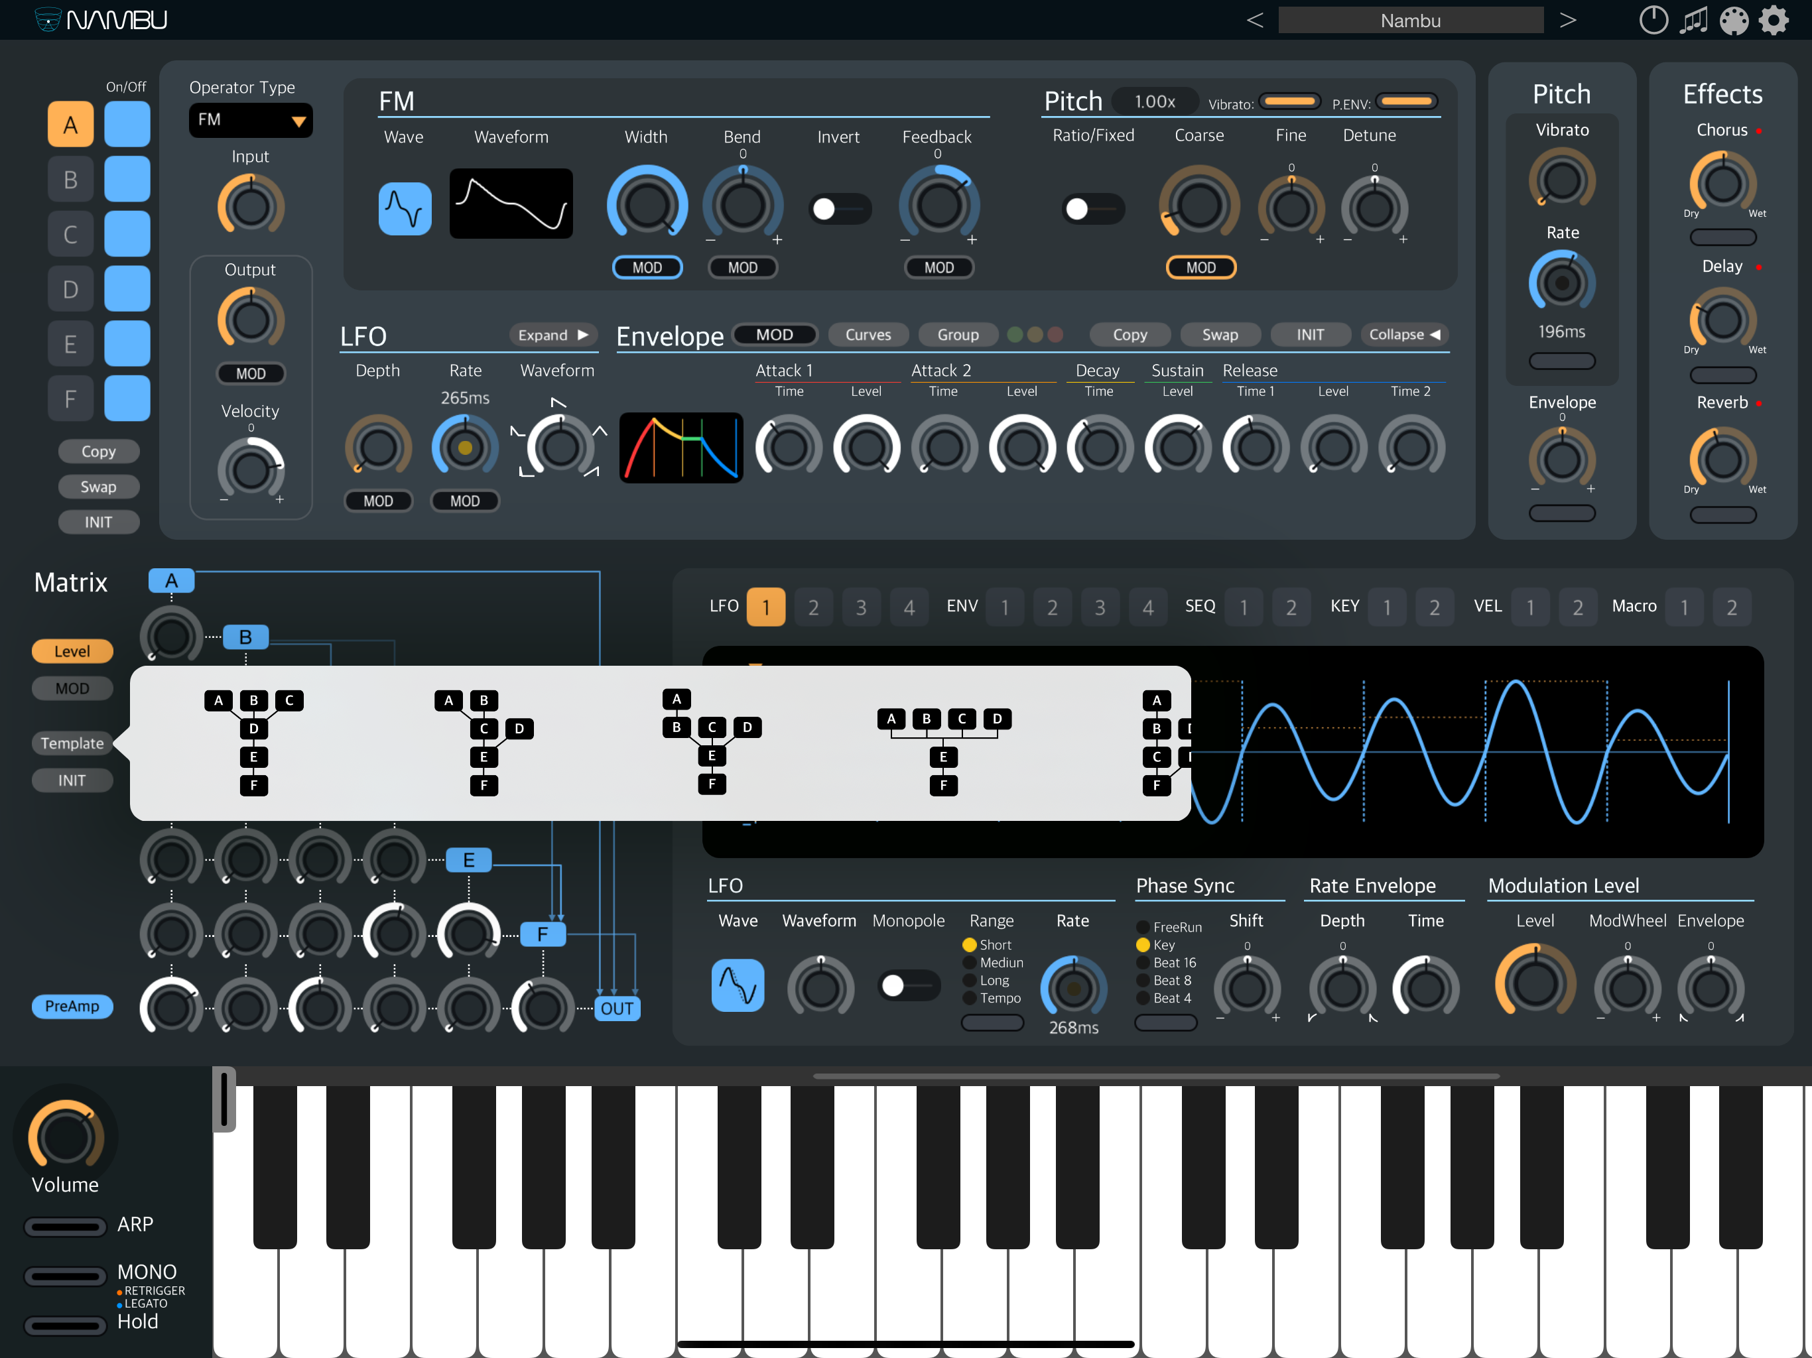
Task: Click the music notes icon
Action: click(x=1693, y=21)
